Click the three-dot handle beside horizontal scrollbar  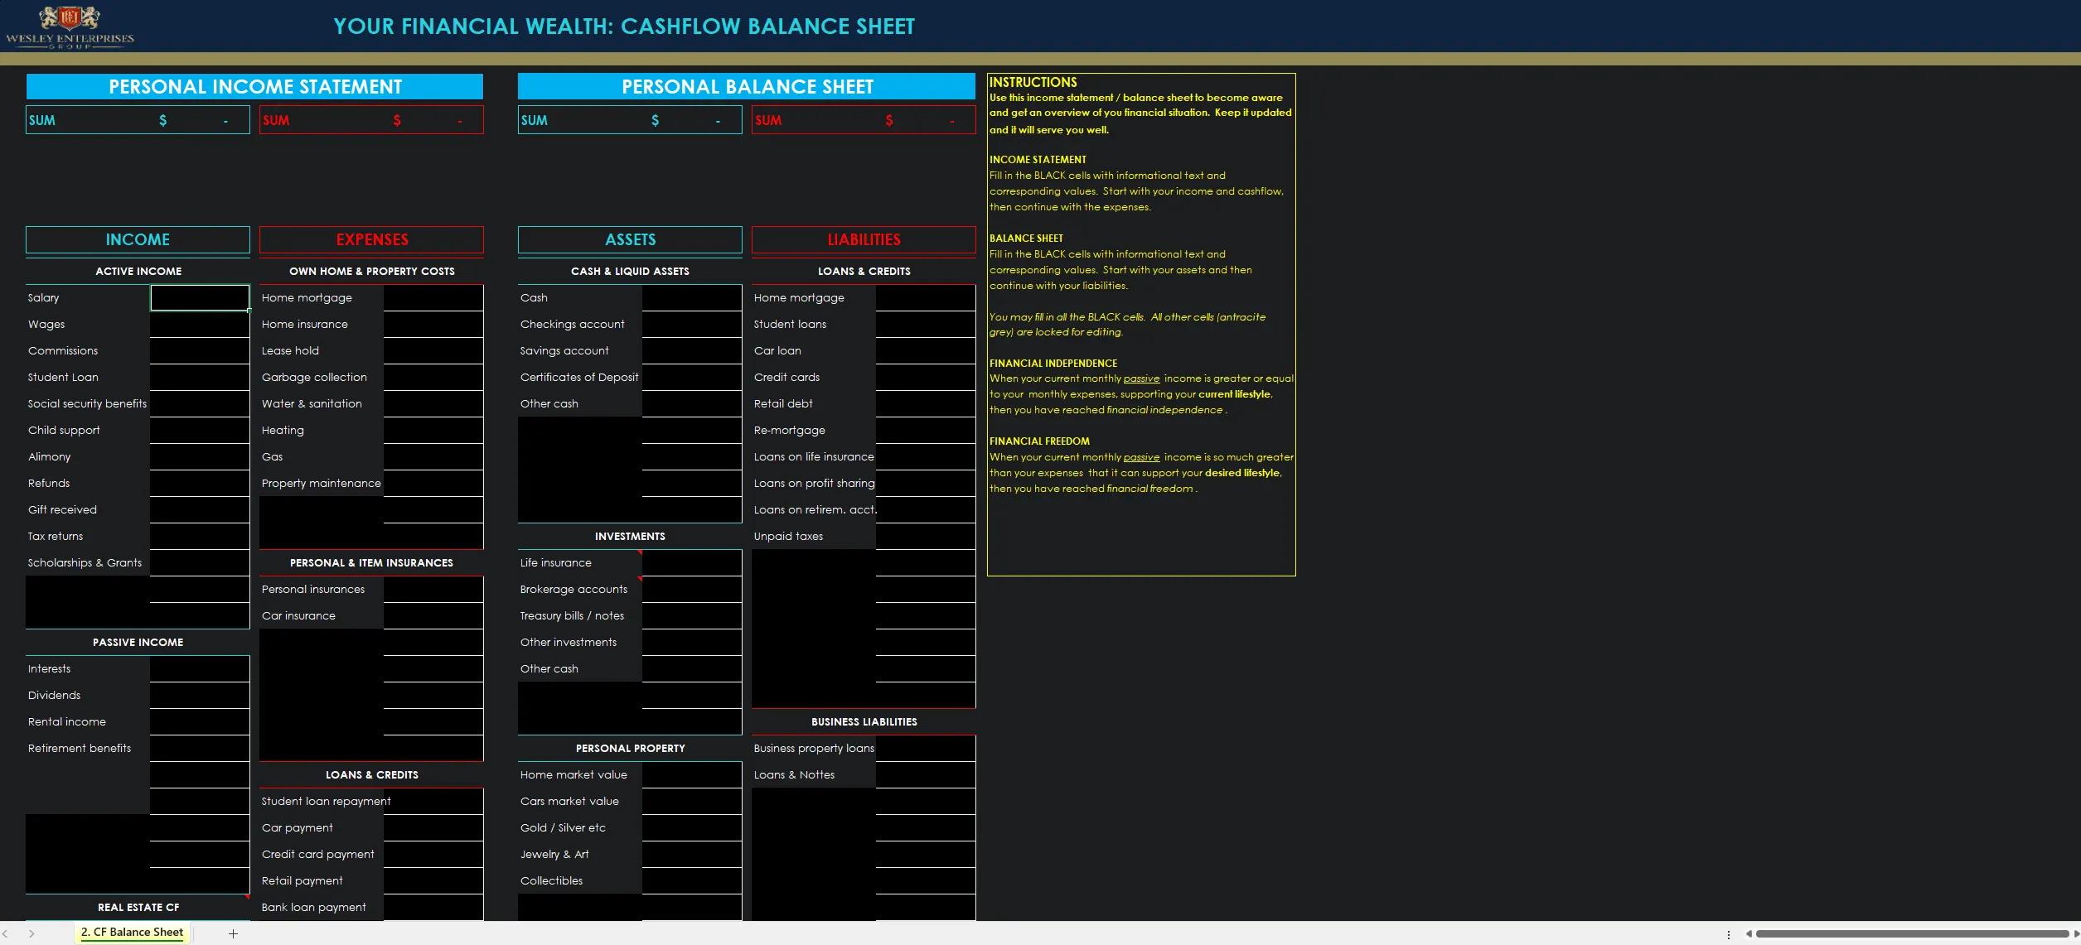1729,934
